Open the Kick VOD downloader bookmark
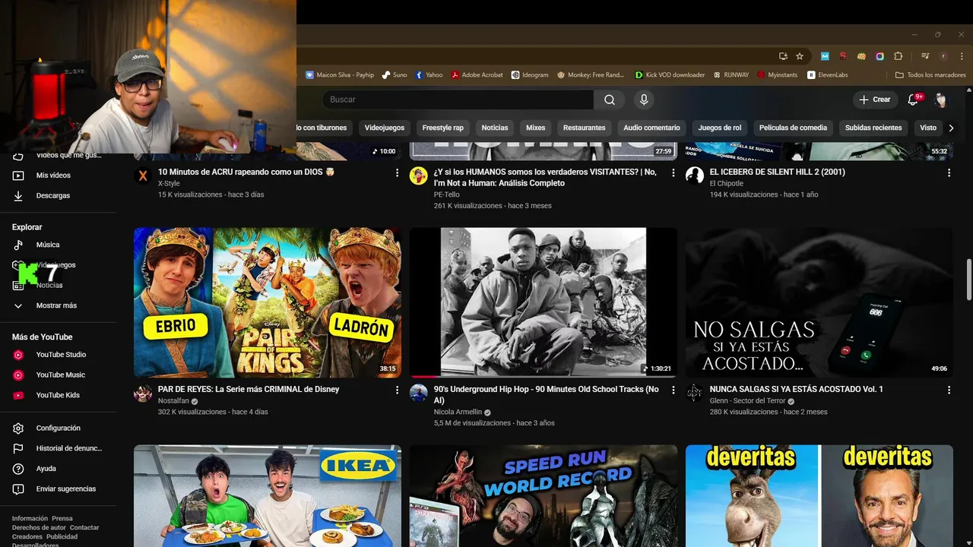Screen dimensions: 973x547 pyautogui.click(x=670, y=75)
